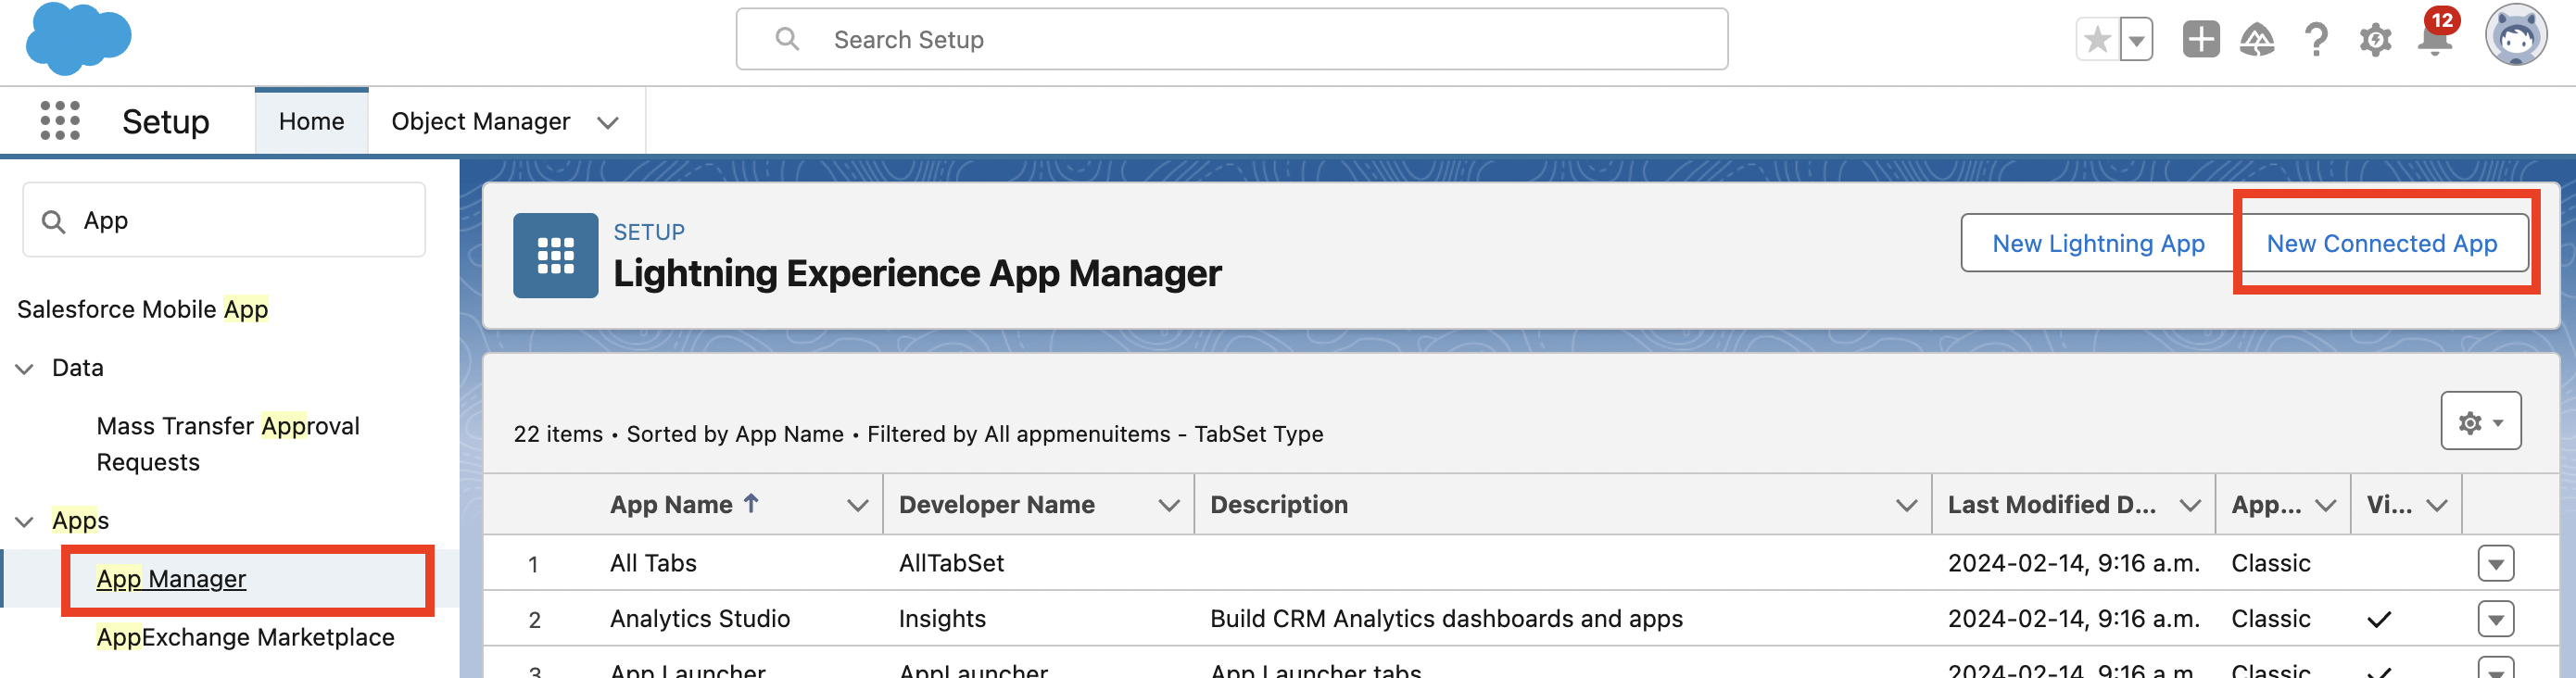Collapse the Data section in sidebar
The width and height of the screenshot is (2576, 678).
pyautogui.click(x=25, y=368)
